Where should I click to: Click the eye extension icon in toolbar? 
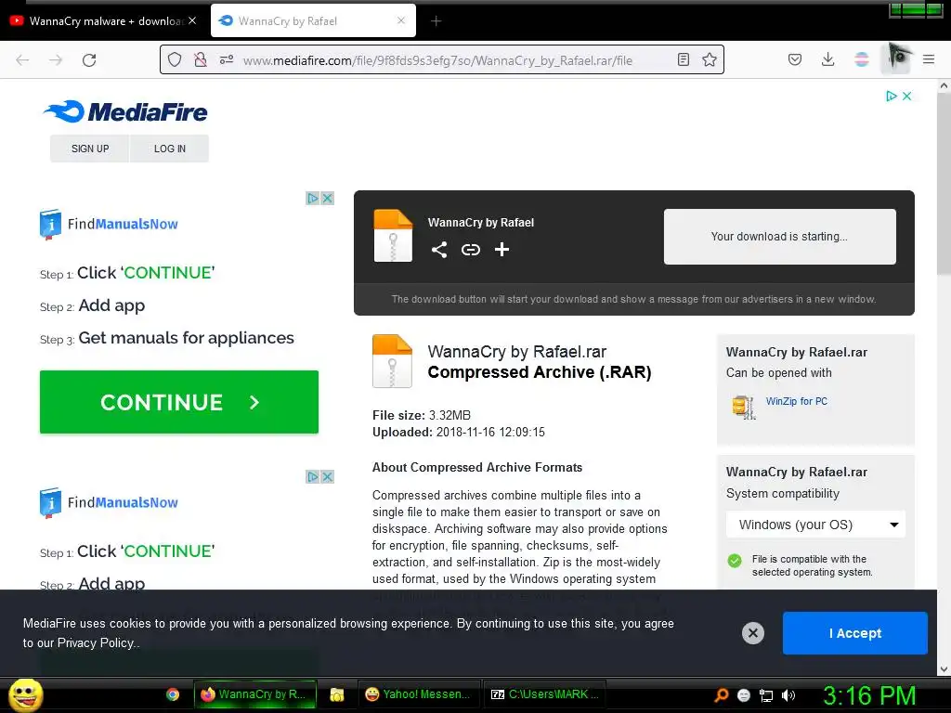tap(896, 58)
